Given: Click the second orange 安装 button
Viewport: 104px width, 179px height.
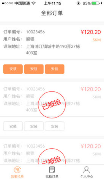Looking at the screenshot, I should [x=34, y=69].
